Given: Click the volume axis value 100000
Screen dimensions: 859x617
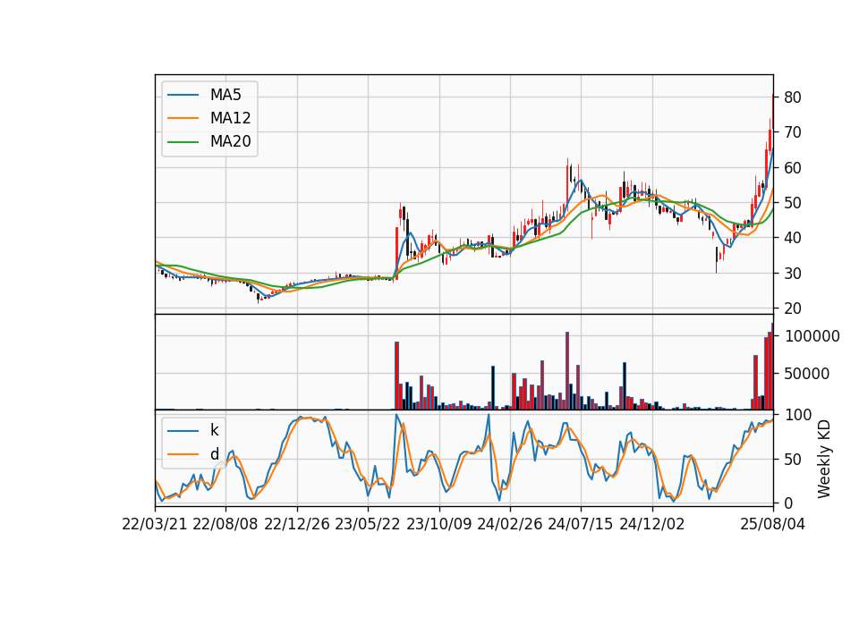Looking at the screenshot, I should (x=812, y=336).
